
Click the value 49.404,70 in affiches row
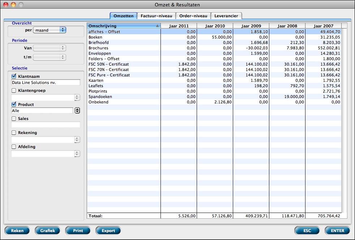point(330,32)
